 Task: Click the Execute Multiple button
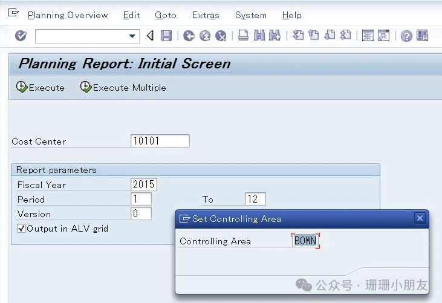pos(123,87)
